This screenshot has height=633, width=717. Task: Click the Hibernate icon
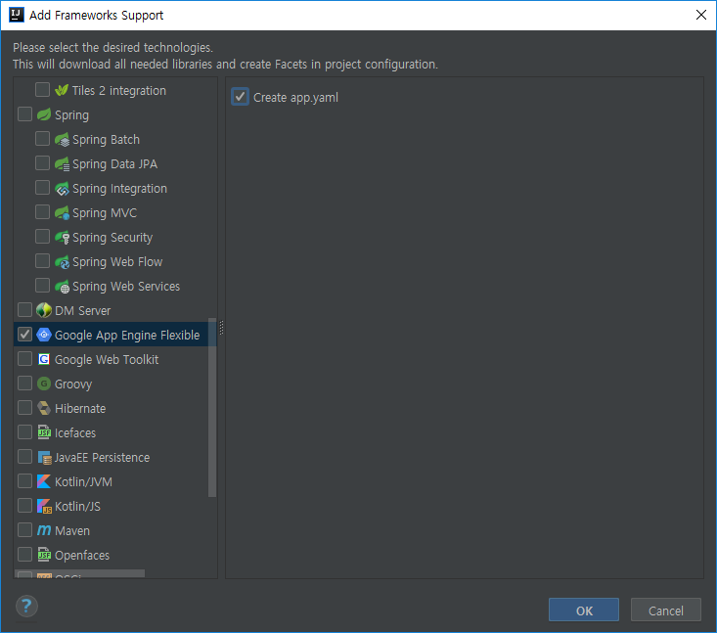(44, 408)
